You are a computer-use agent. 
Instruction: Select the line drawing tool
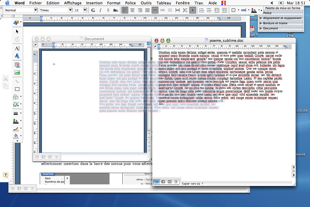coord(17,81)
